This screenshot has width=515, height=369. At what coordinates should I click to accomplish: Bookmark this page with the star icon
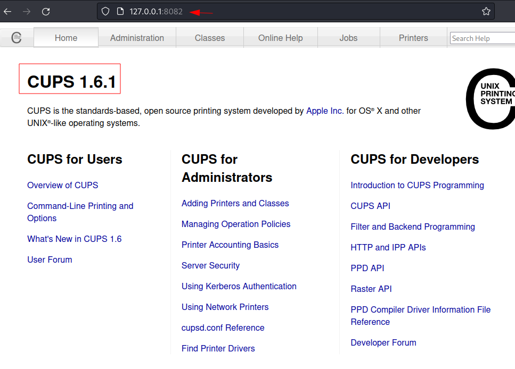tap(486, 12)
